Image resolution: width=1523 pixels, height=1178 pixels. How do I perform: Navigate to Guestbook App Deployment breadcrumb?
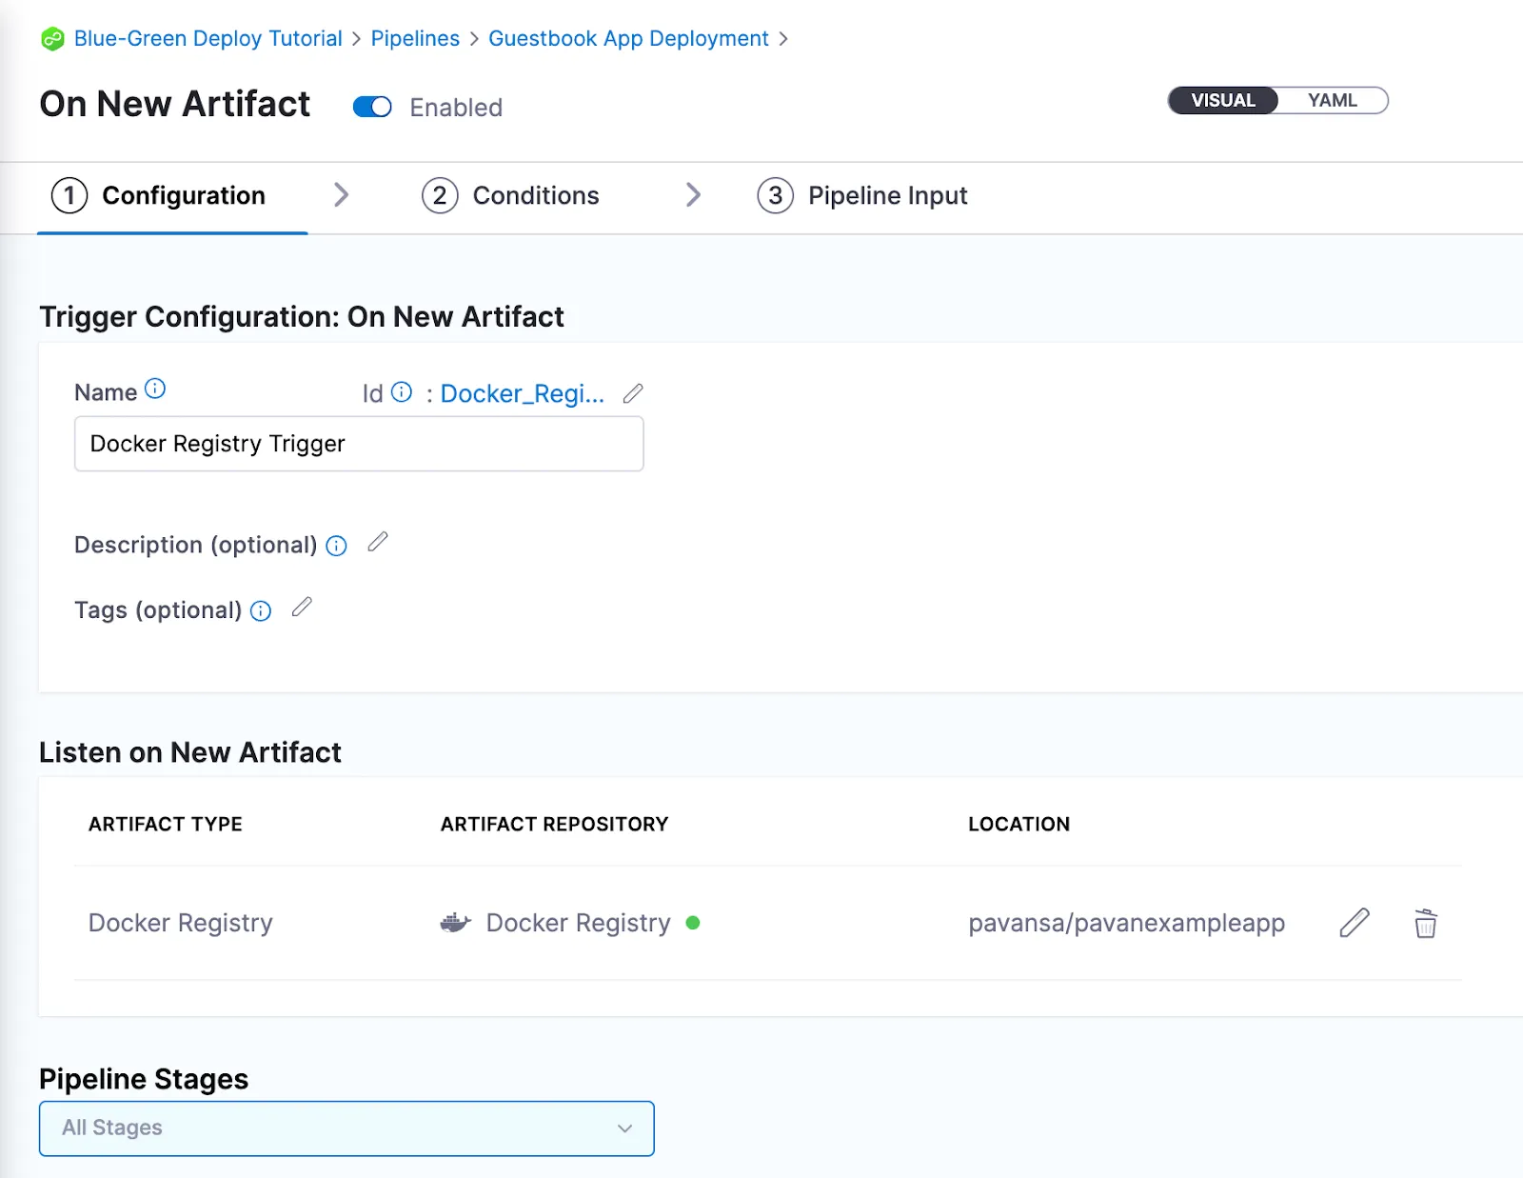click(x=627, y=38)
